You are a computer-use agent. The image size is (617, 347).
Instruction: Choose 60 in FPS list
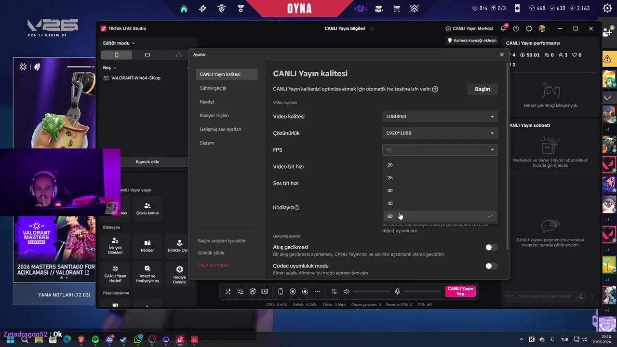coord(440,216)
